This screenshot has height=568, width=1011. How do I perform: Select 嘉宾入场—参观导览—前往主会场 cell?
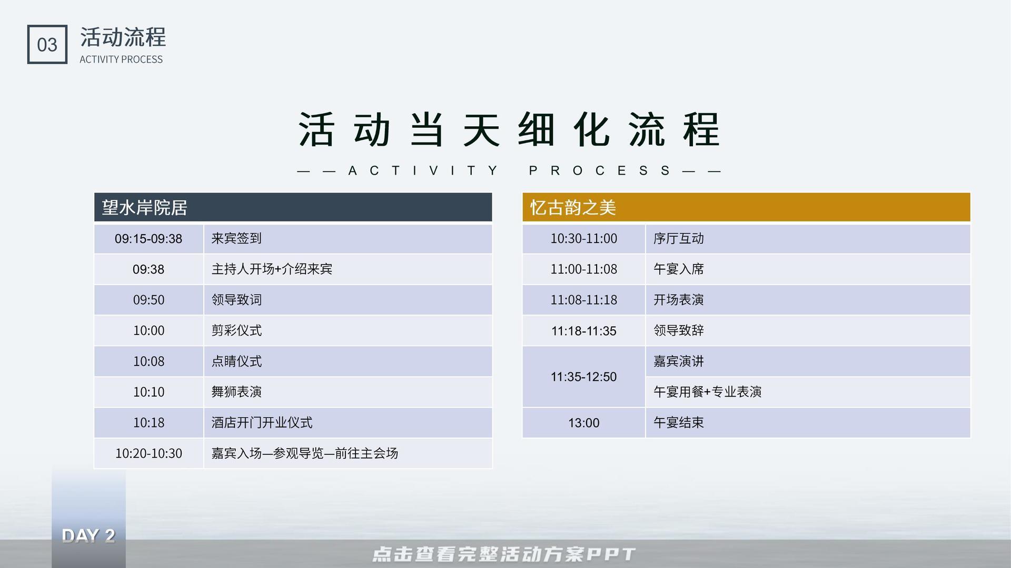(348, 453)
